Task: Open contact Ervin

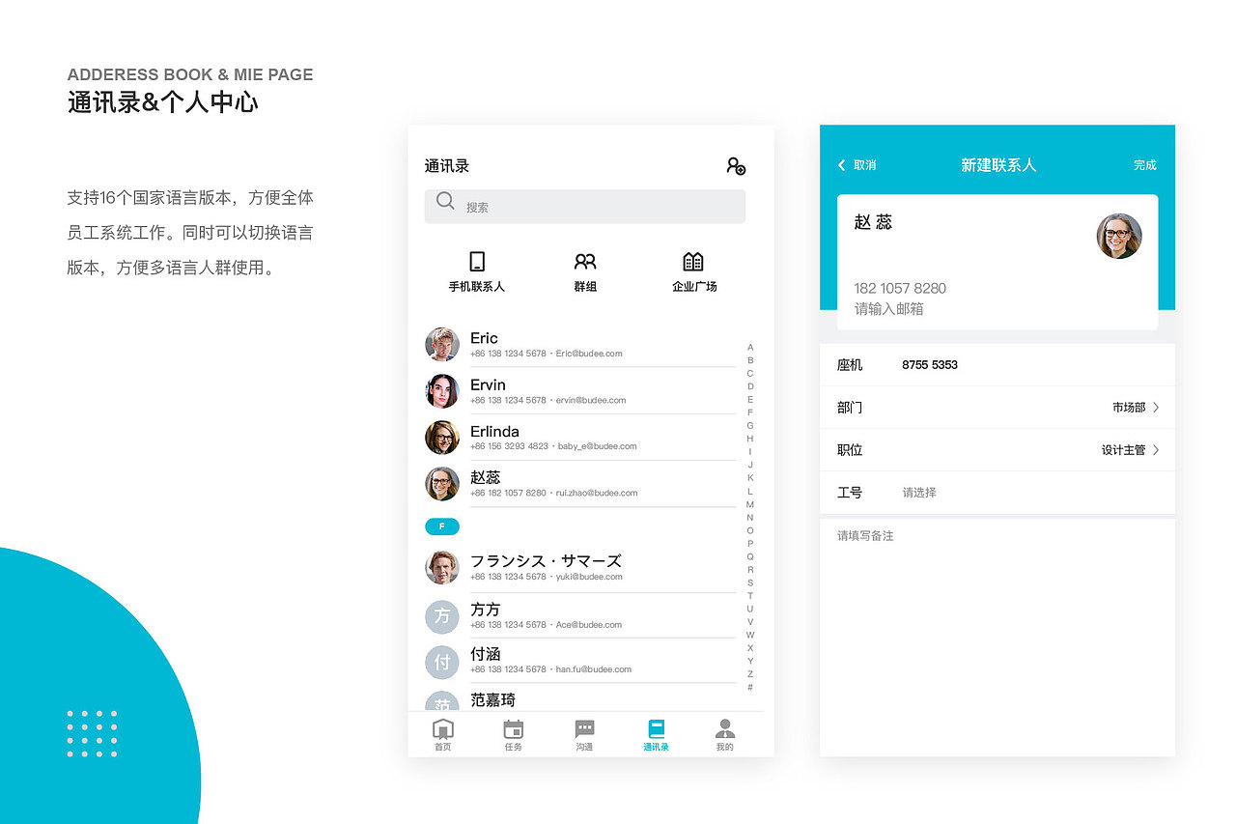Action: 580,390
